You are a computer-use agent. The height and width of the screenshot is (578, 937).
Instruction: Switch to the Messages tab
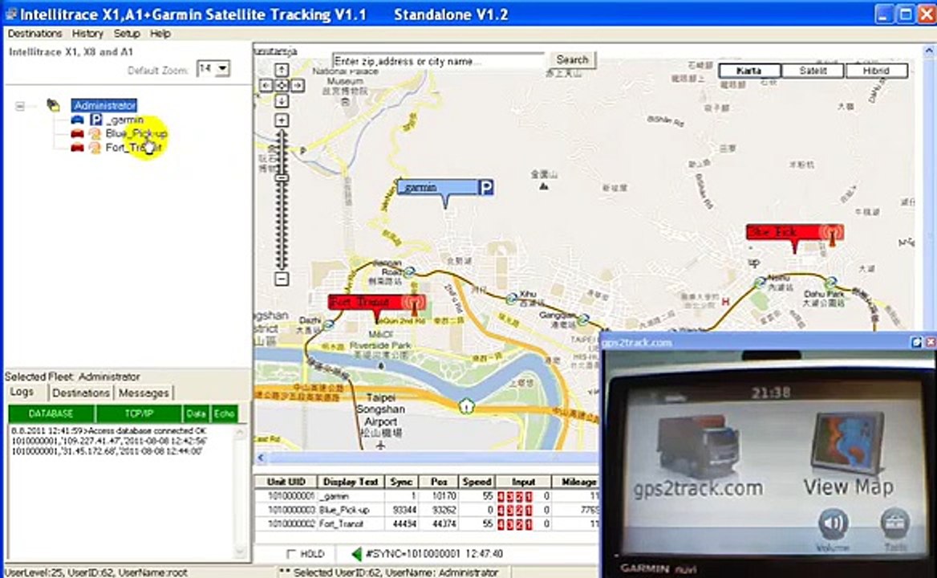point(144,393)
